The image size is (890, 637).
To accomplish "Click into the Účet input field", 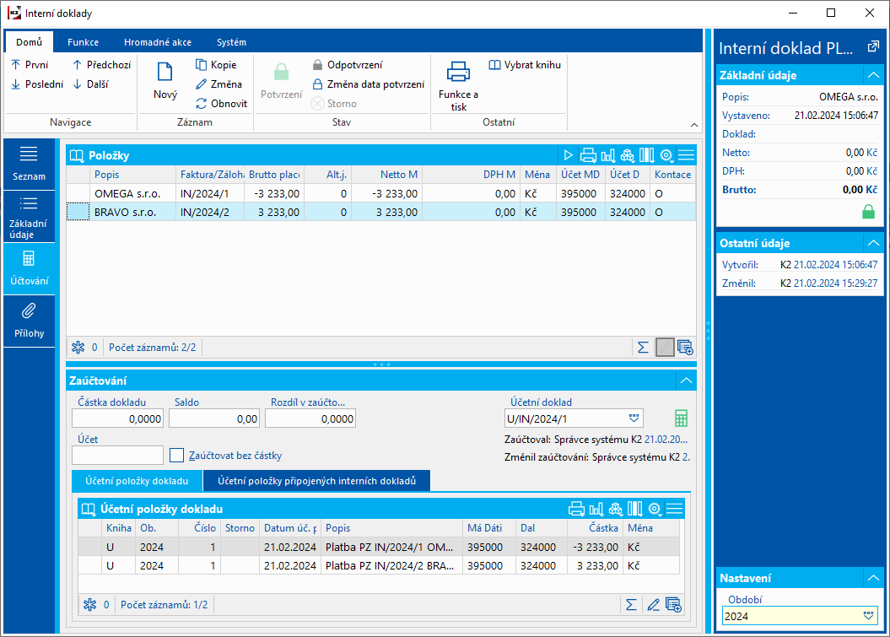I will click(x=117, y=456).
